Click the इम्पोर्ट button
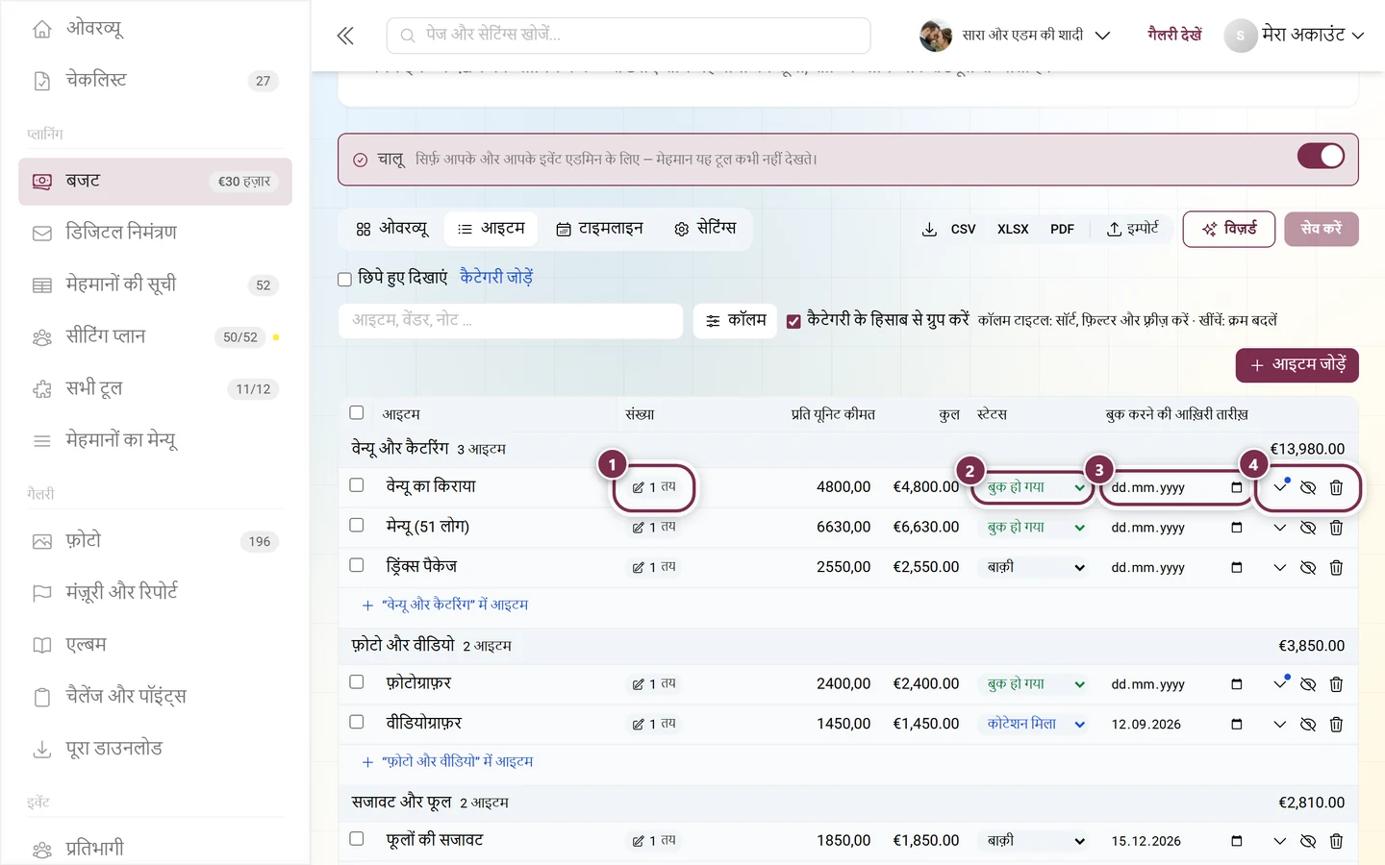This screenshot has height=865, width=1385. 1132,229
